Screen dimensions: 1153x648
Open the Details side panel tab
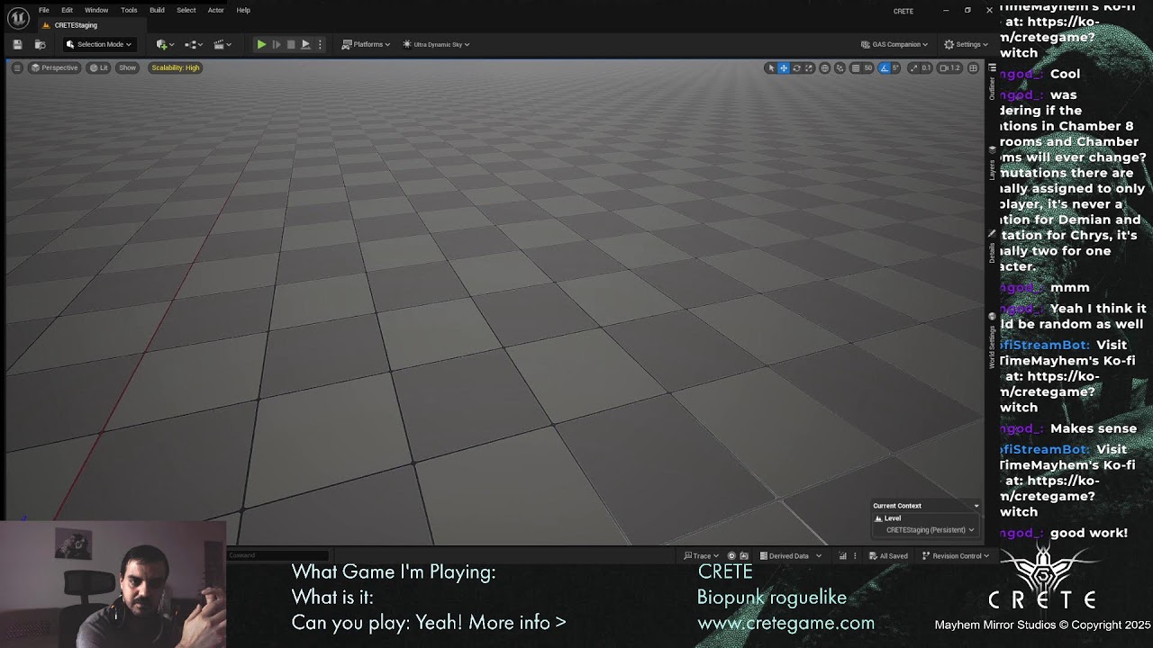pos(992,247)
